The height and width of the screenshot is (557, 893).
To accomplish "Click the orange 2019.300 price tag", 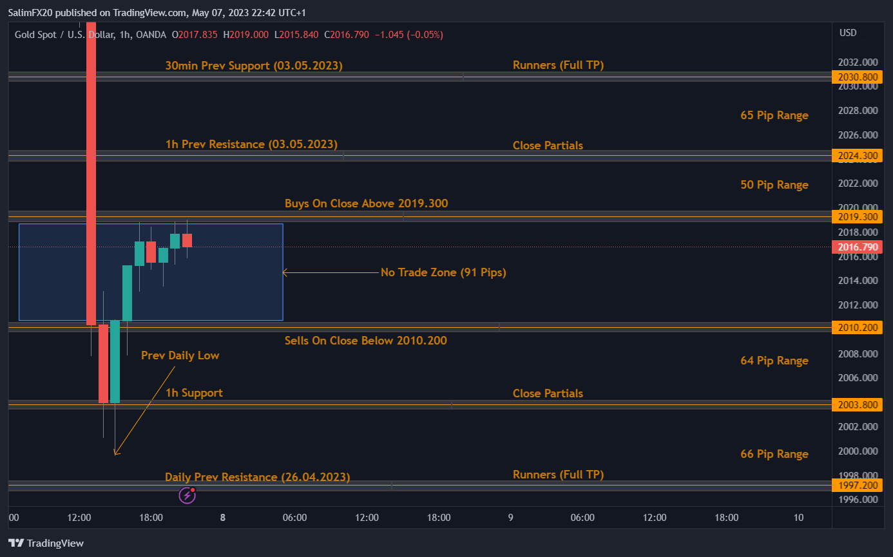I will [857, 217].
